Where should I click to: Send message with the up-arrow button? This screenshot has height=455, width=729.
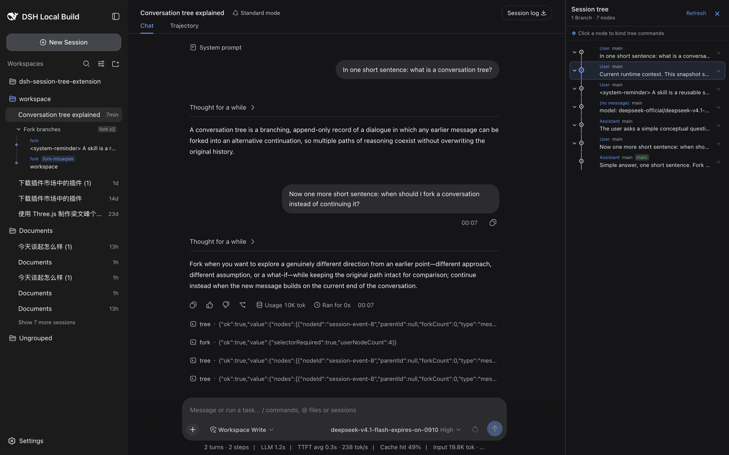point(494,429)
